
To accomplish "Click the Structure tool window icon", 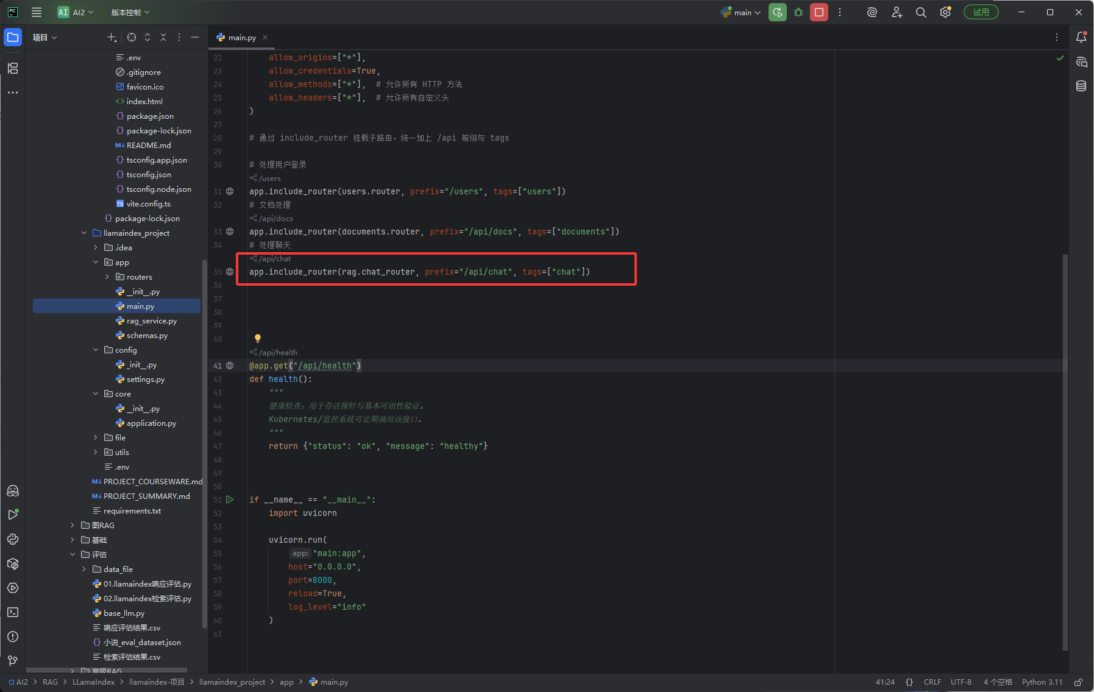I will [13, 68].
